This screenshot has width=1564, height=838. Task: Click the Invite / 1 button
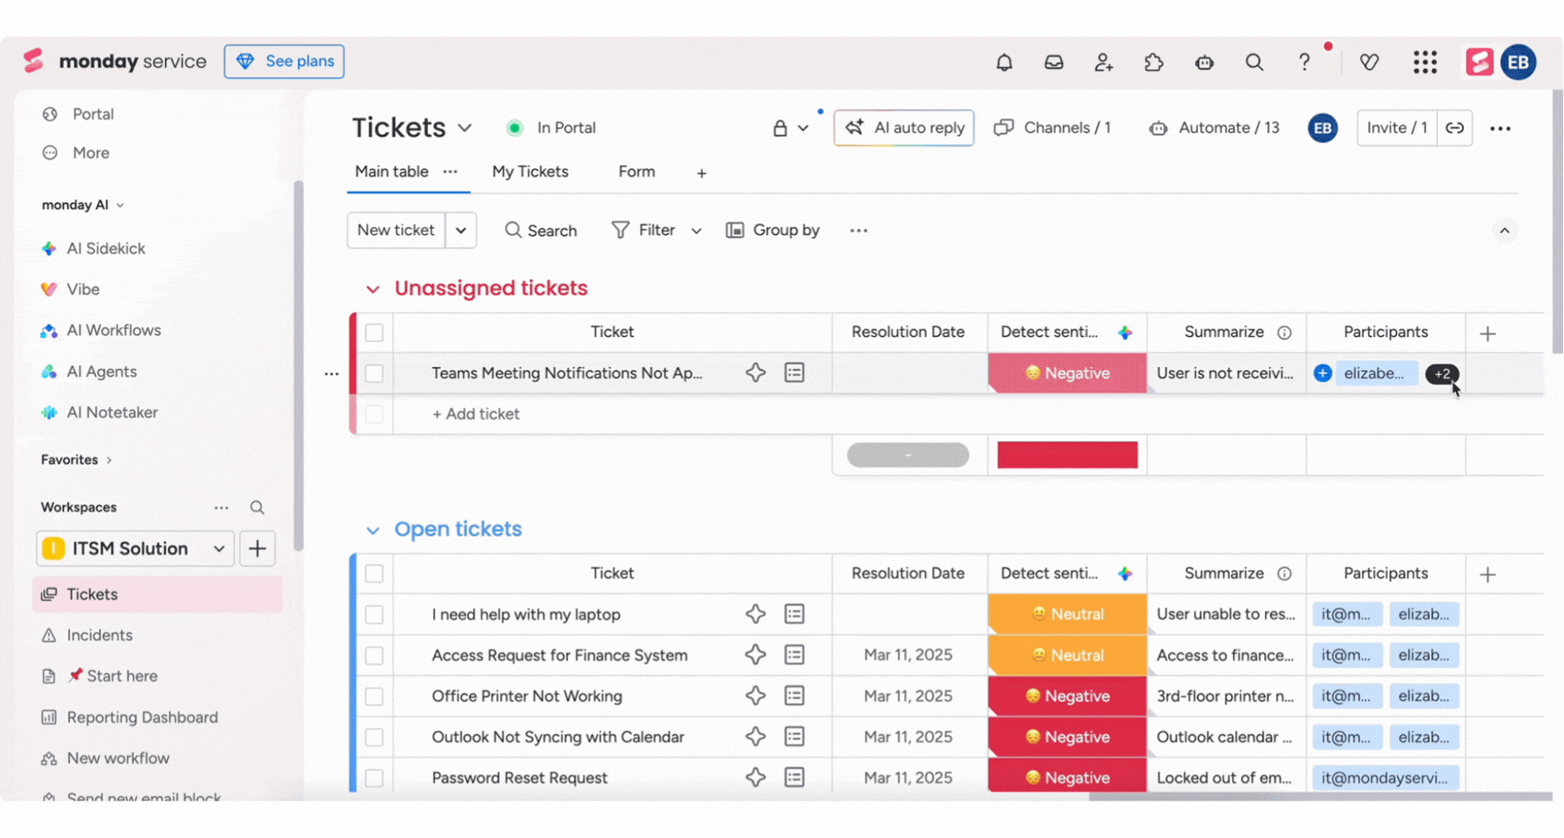(1397, 128)
